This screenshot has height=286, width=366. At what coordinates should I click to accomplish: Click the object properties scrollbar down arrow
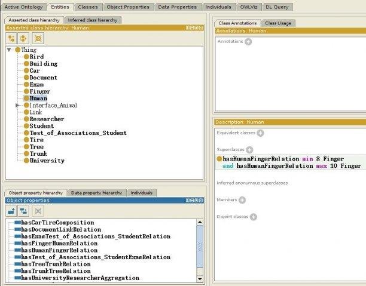(x=200, y=279)
